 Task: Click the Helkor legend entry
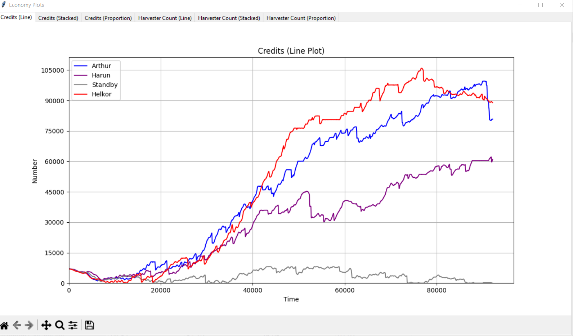[102, 94]
